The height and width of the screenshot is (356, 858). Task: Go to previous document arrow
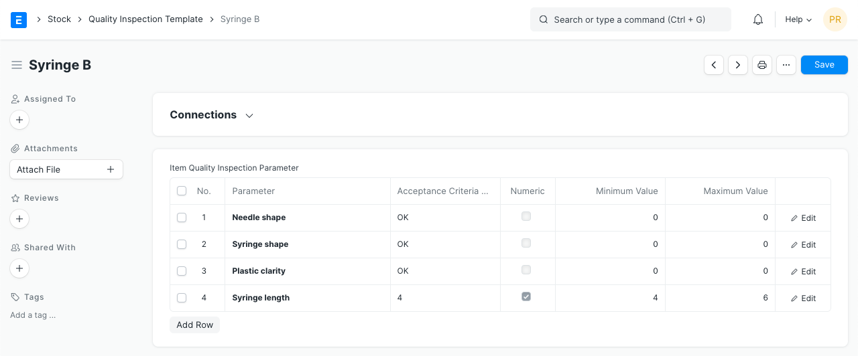tap(714, 65)
